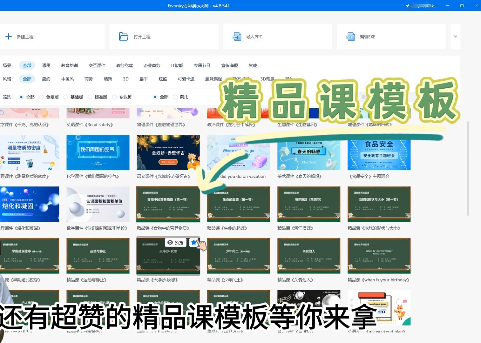This screenshot has height=343, width=481.
Task: Open the 测量物质的密度 template thumbnail
Action: (30, 152)
